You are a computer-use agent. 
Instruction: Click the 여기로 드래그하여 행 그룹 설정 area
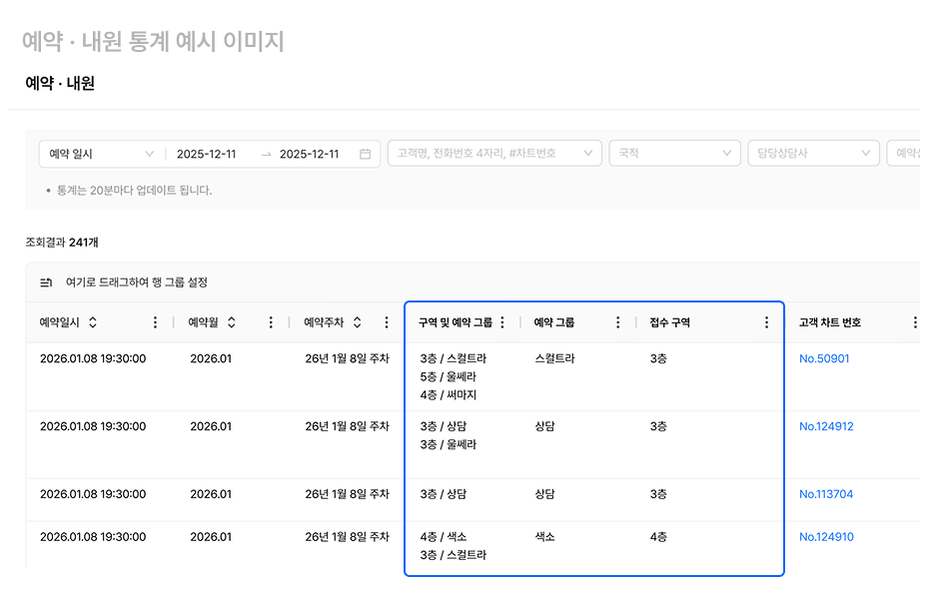[x=137, y=283]
